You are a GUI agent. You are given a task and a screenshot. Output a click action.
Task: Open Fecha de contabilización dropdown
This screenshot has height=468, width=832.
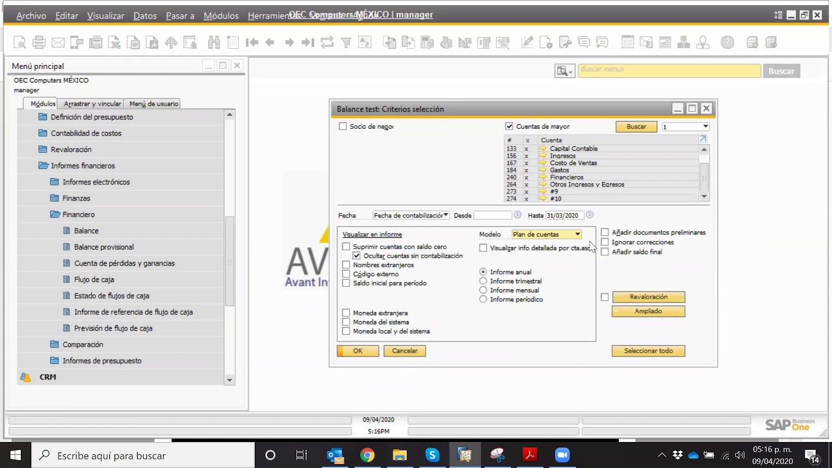pos(411,215)
